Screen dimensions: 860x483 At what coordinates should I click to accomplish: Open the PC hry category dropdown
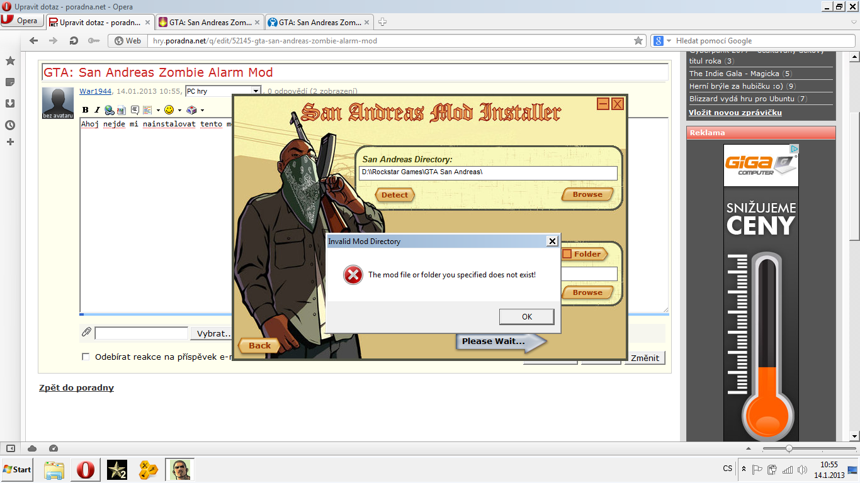coord(255,91)
